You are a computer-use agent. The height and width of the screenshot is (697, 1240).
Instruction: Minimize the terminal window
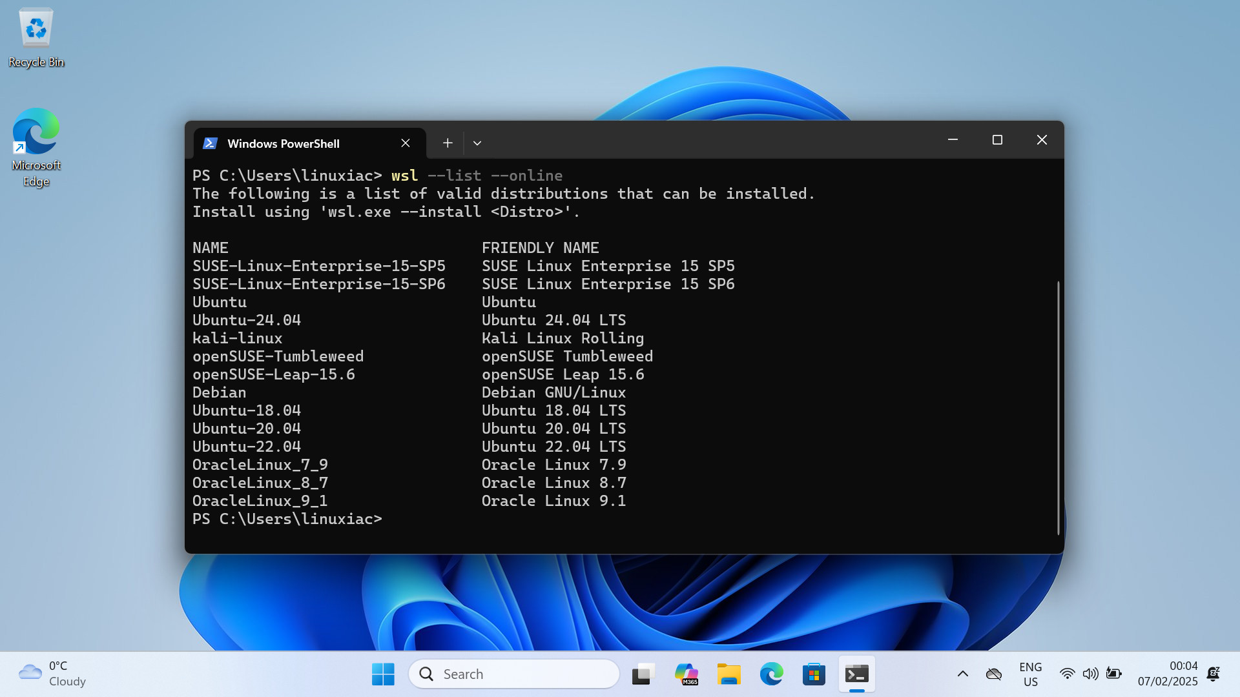[953, 139]
